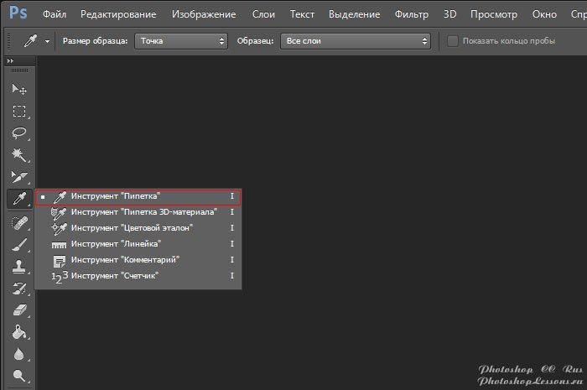Select the Brush tool in toolbar

coord(18,245)
